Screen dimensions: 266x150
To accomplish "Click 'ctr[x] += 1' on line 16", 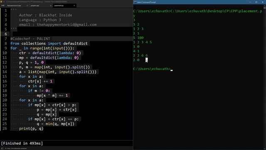I will 40,81.
